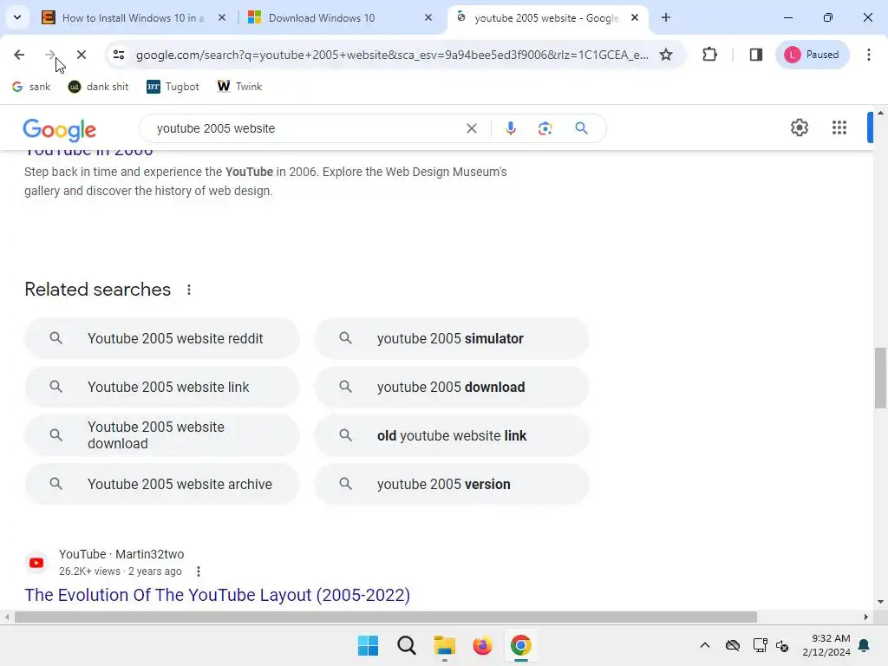Open the tab search dropdown arrow
The width and height of the screenshot is (888, 666).
click(x=17, y=17)
